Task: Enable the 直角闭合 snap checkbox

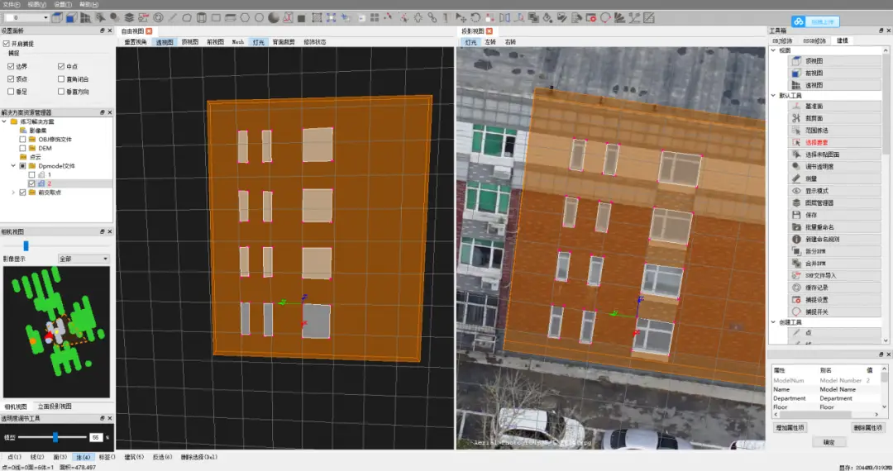Action: (x=61, y=79)
